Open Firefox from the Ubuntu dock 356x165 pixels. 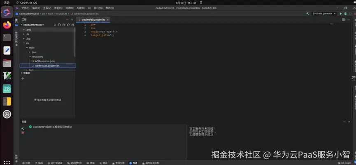(7, 25)
